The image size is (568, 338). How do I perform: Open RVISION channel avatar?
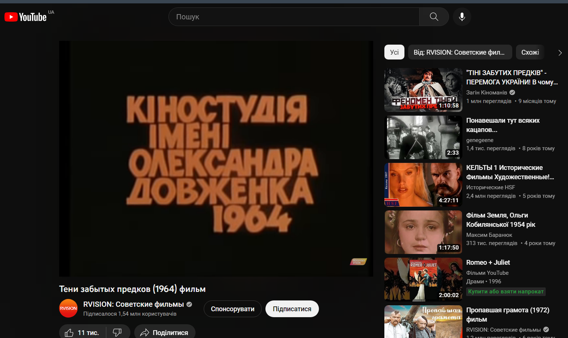click(68, 308)
